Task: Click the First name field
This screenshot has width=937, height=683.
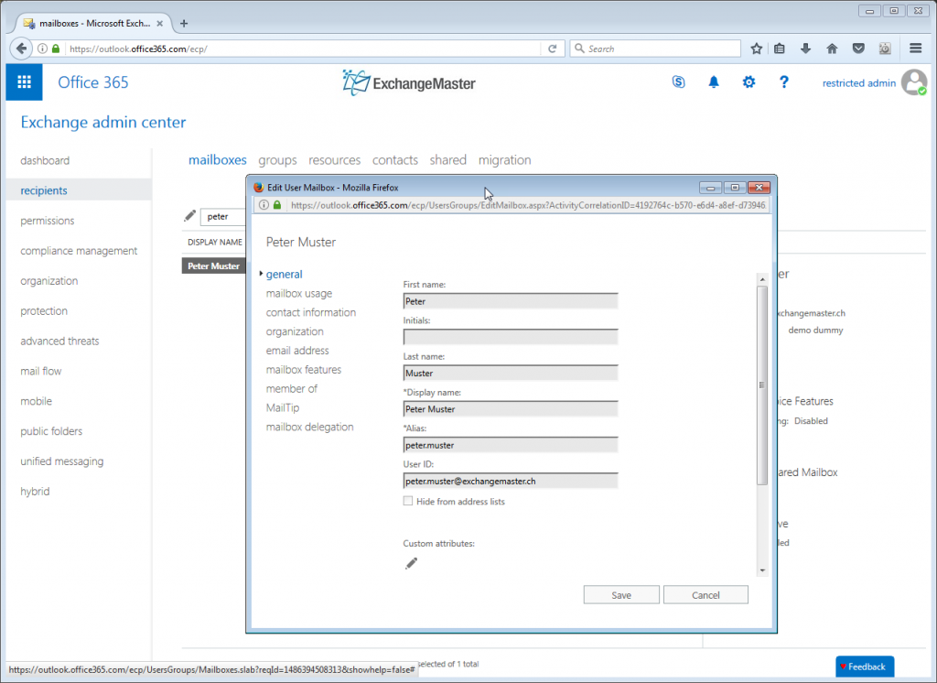Action: tap(511, 301)
